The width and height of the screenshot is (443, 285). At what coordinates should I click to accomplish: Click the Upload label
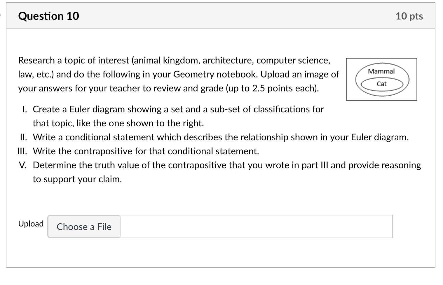coord(31,224)
